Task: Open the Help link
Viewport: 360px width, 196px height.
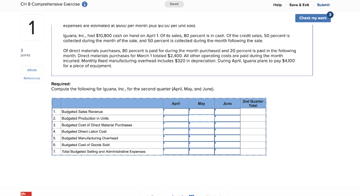Action: click(277, 5)
